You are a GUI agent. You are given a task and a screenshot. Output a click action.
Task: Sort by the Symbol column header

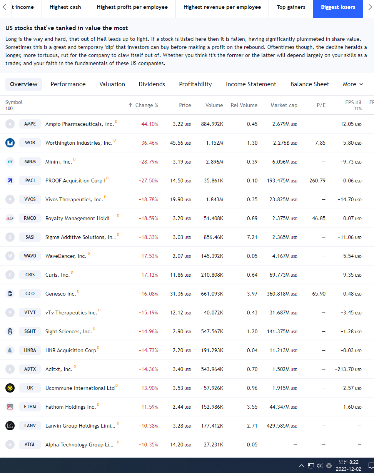pos(14,102)
